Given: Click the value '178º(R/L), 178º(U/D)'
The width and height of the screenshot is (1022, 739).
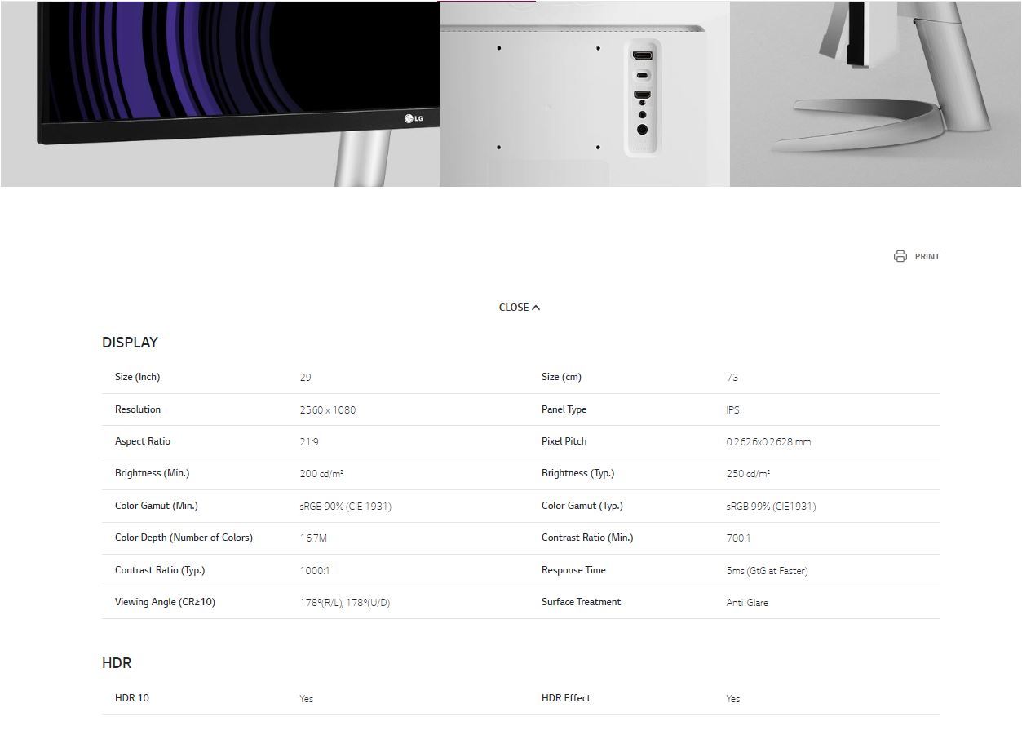Looking at the screenshot, I should [x=345, y=603].
